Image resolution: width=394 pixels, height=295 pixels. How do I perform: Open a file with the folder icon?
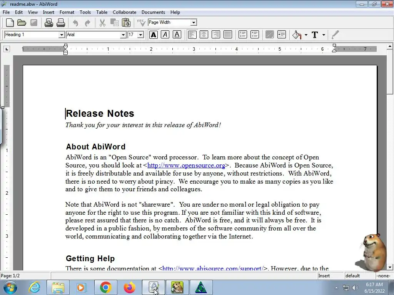22,23
